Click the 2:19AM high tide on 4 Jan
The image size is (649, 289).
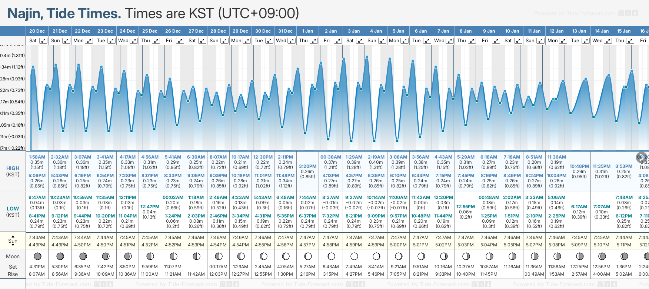coord(376,157)
